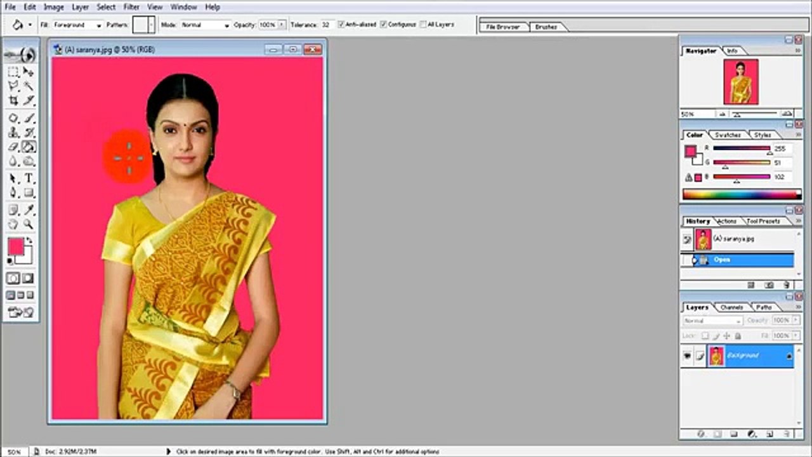812x457 pixels.
Task: Switch to the Swatches tab
Action: (728, 135)
